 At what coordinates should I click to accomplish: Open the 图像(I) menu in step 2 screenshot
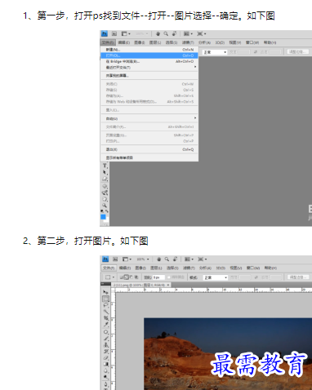[140, 268]
